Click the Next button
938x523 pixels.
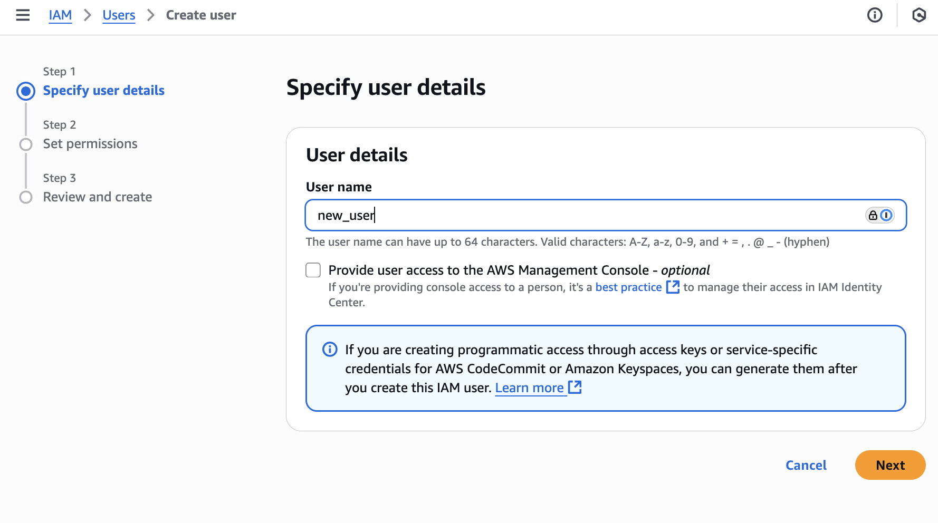[x=890, y=465]
